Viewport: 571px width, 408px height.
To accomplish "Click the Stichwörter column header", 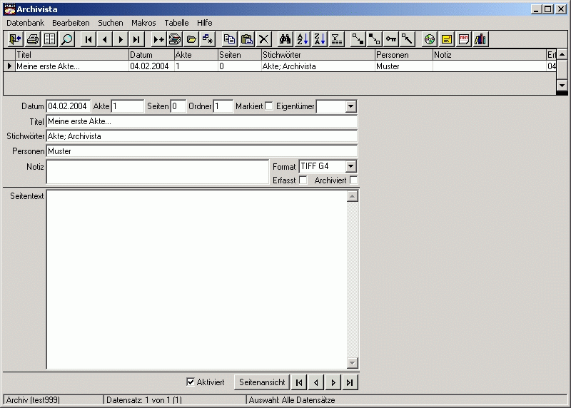I will (318, 55).
